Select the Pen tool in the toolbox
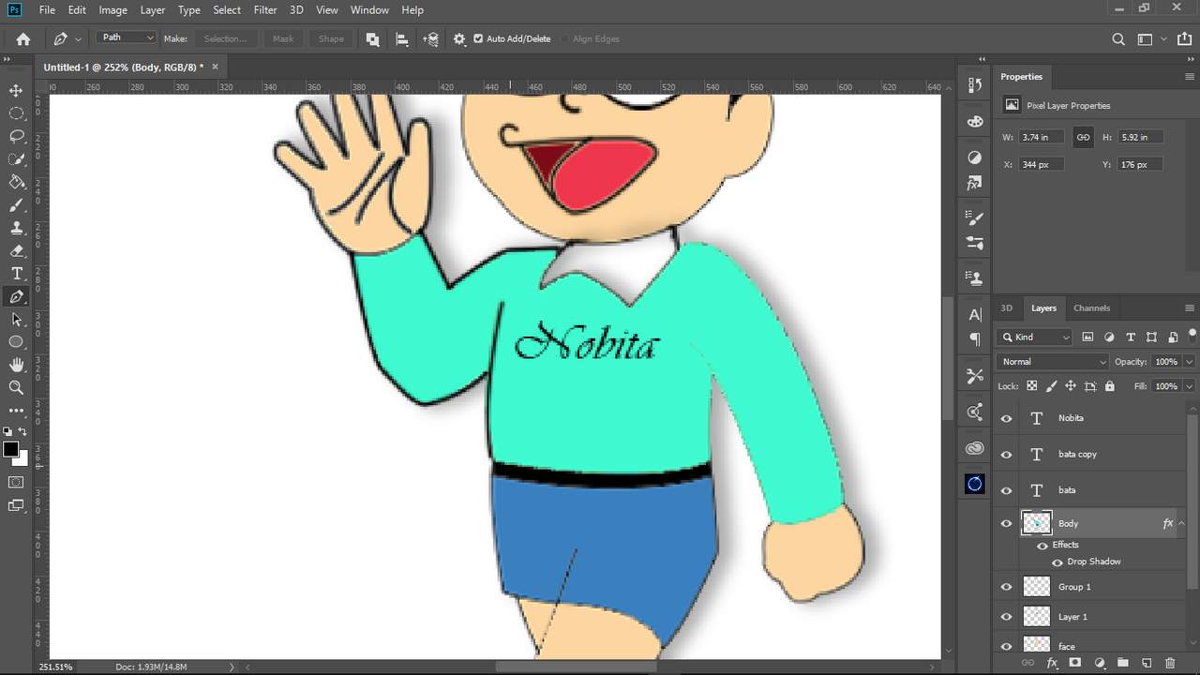This screenshot has height=675, width=1200. tap(16, 296)
